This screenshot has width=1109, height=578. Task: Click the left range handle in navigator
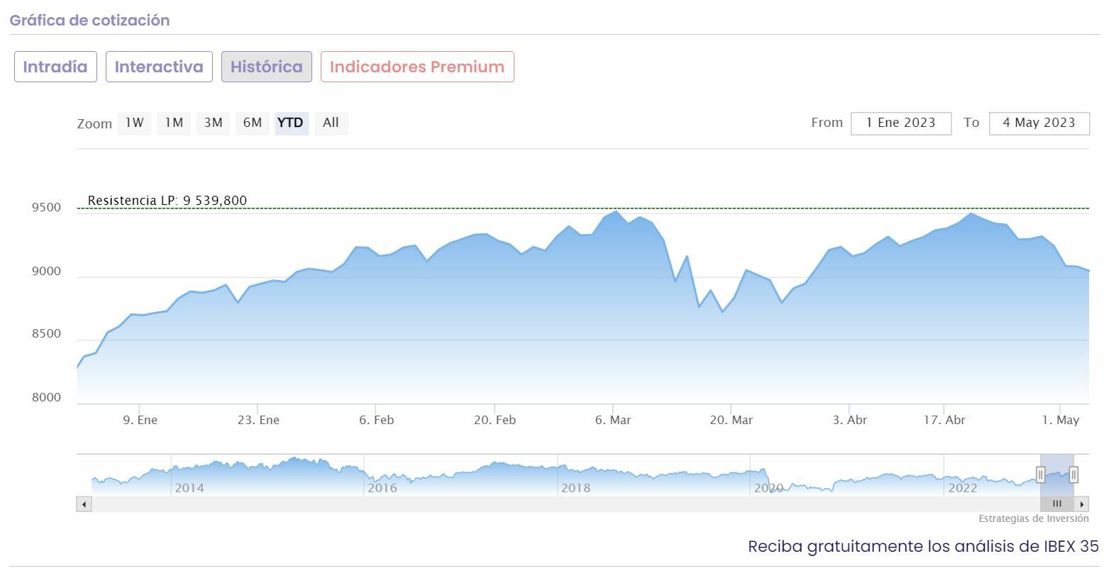[x=1041, y=474]
